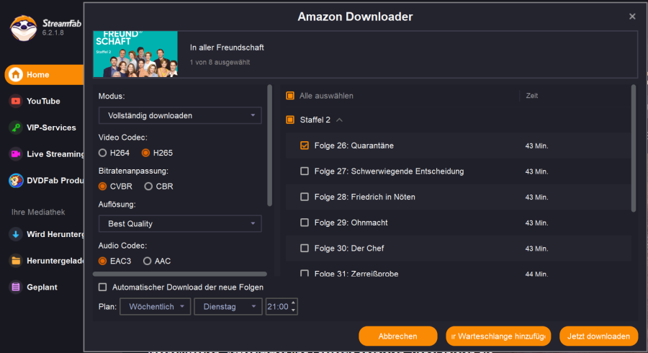Check Folge 30: Der Chef
The height and width of the screenshot is (353, 648).
(305, 248)
